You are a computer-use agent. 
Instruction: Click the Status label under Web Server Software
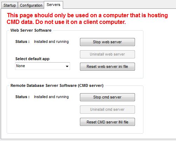(x=22, y=41)
